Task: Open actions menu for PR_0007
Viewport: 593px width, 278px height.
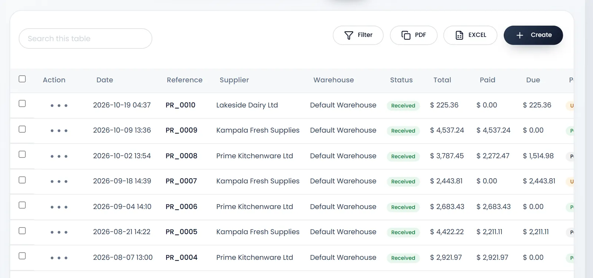Action: 59,182
